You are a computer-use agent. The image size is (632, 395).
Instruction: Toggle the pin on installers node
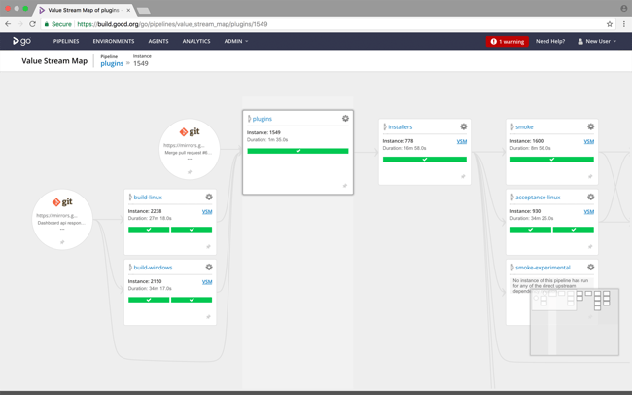coord(463,177)
